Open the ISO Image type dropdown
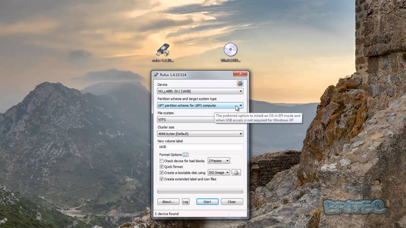The width and height of the screenshot is (406, 228). point(219,173)
